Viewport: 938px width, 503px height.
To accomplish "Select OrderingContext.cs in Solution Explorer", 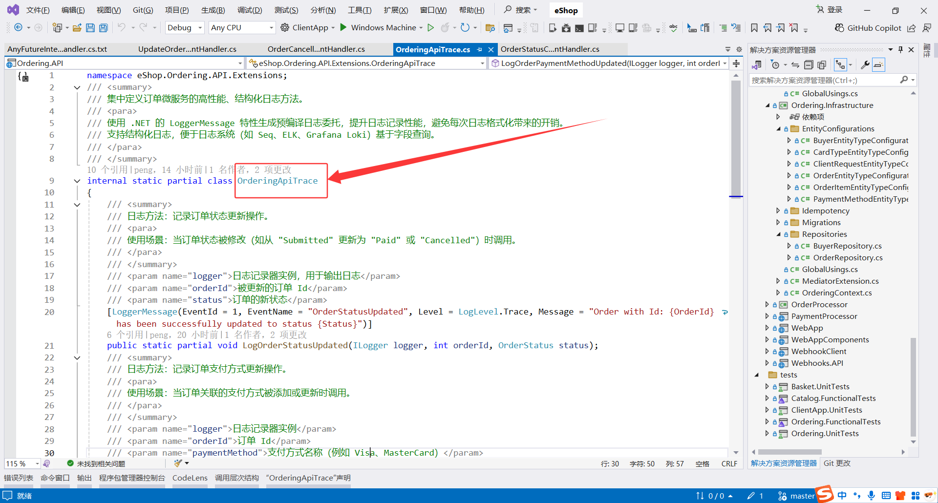I will pos(837,293).
